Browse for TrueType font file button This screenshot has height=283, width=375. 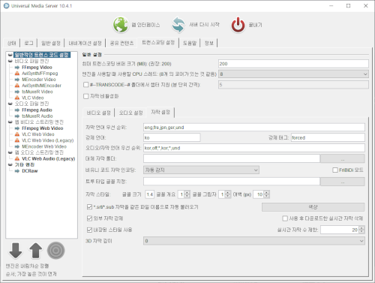[342, 182]
